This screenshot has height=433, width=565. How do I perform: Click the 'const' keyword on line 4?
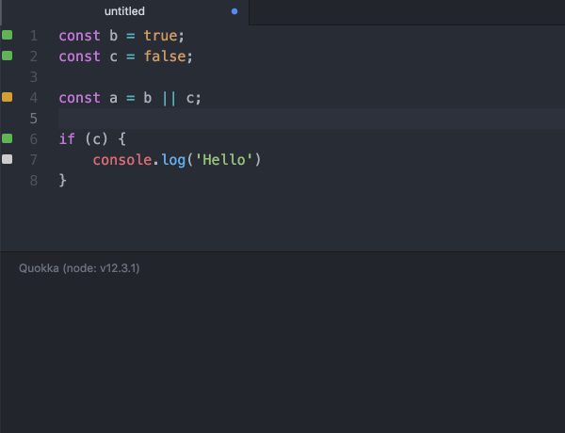(x=80, y=98)
